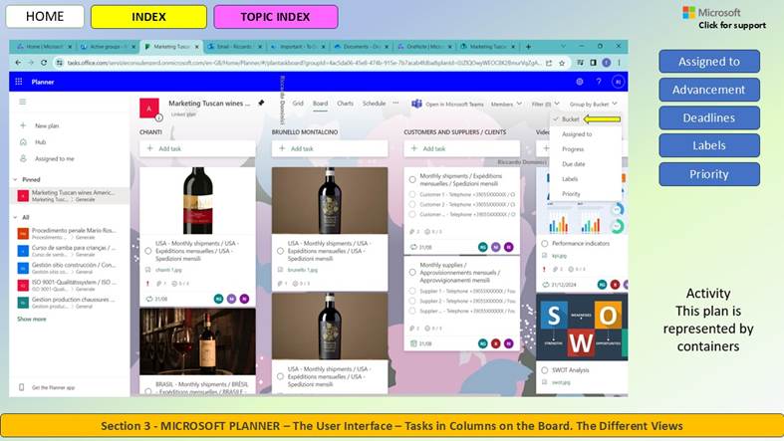Open the Hub home icon
The height and width of the screenshot is (441, 784).
23,141
